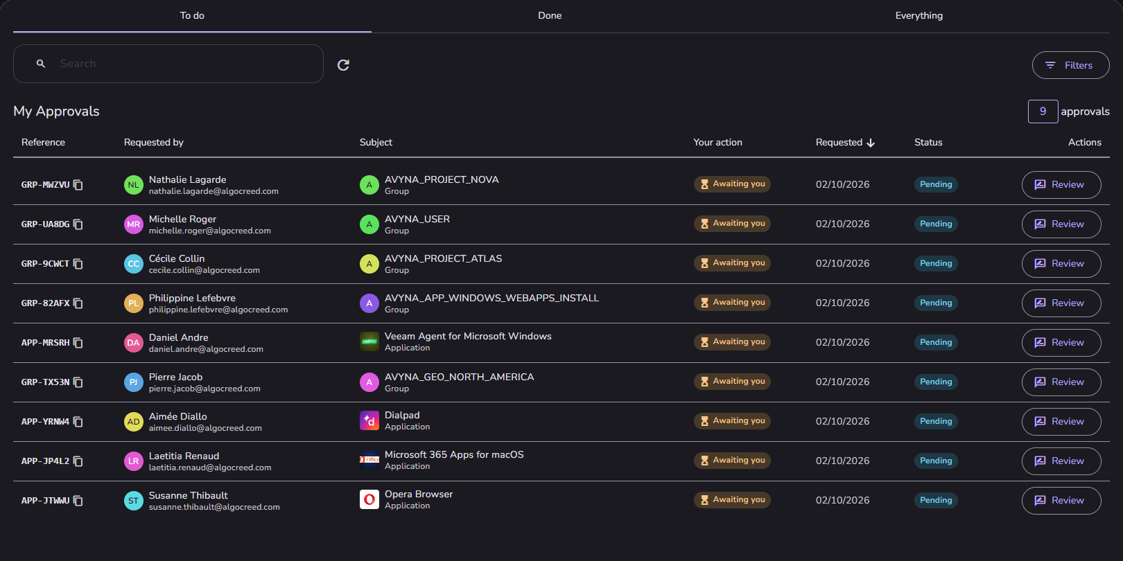This screenshot has width=1123, height=561.
Task: Click the Pending status on AVYNA_PROJECT_ATLAS row
Action: tap(936, 263)
